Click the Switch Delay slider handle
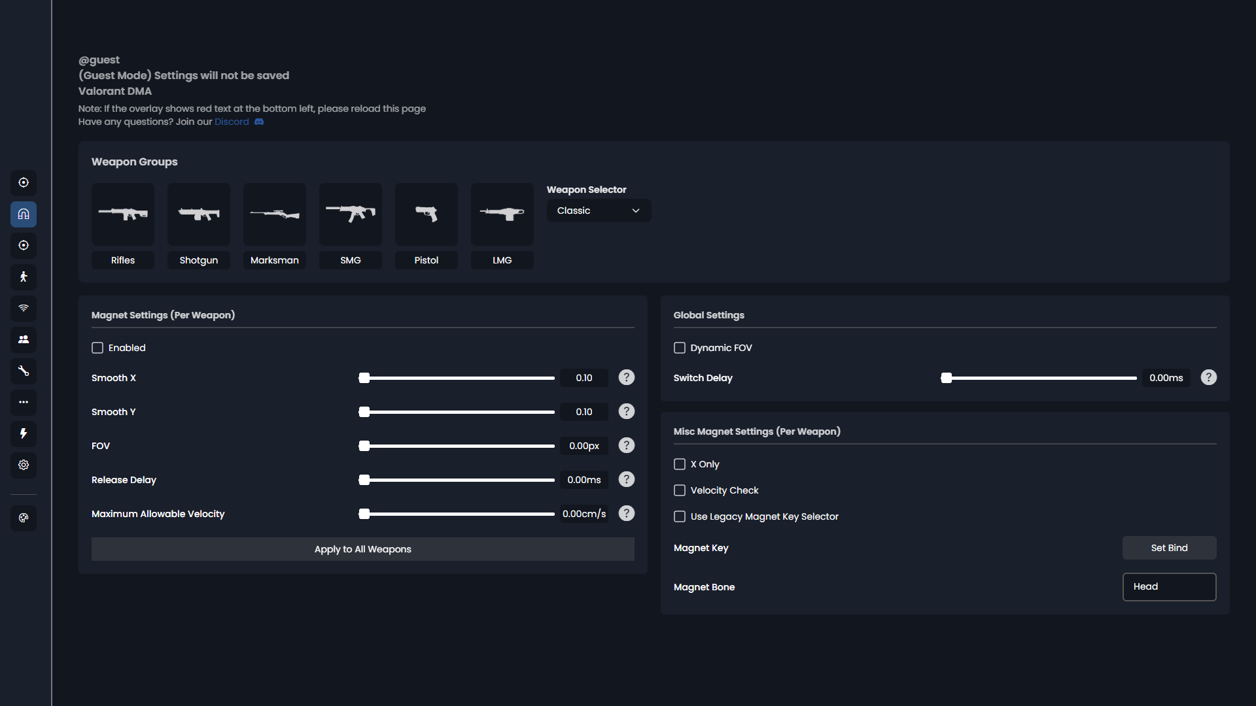 tap(947, 378)
